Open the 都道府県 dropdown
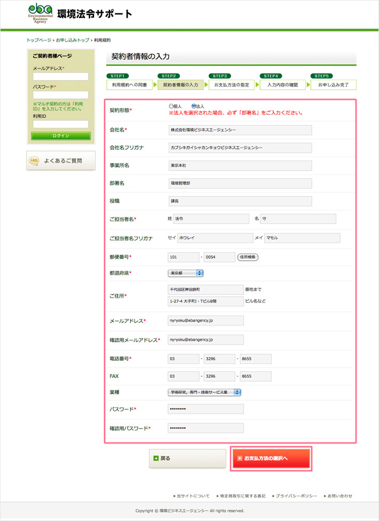Image resolution: width=379 pixels, height=521 pixels. point(186,273)
